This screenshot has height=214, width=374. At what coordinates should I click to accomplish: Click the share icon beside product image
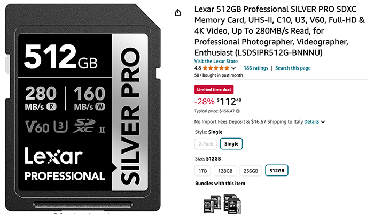[178, 12]
